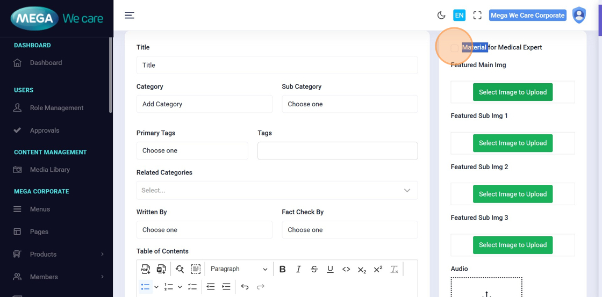The width and height of the screenshot is (602, 297).
Task: Click the Export to Word toolbar icon
Action: 161,269
